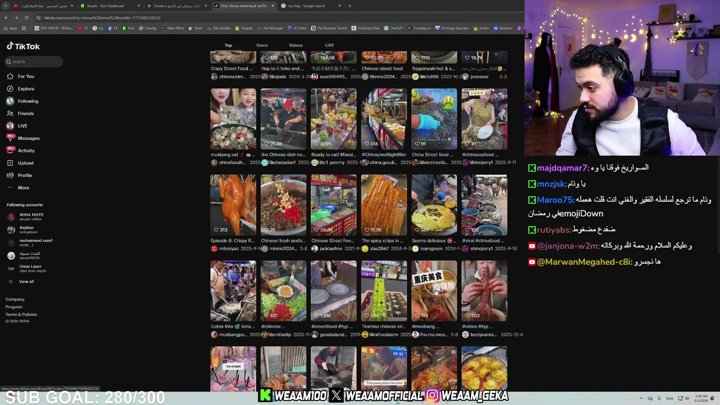Open AI Image Upscaler bookmark
This screenshot has width=720, height=405.
(452, 28)
